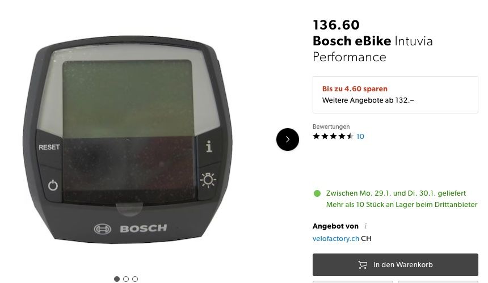Click the info icon beside Angebot von
The image size is (488, 283).
[x=365, y=226]
